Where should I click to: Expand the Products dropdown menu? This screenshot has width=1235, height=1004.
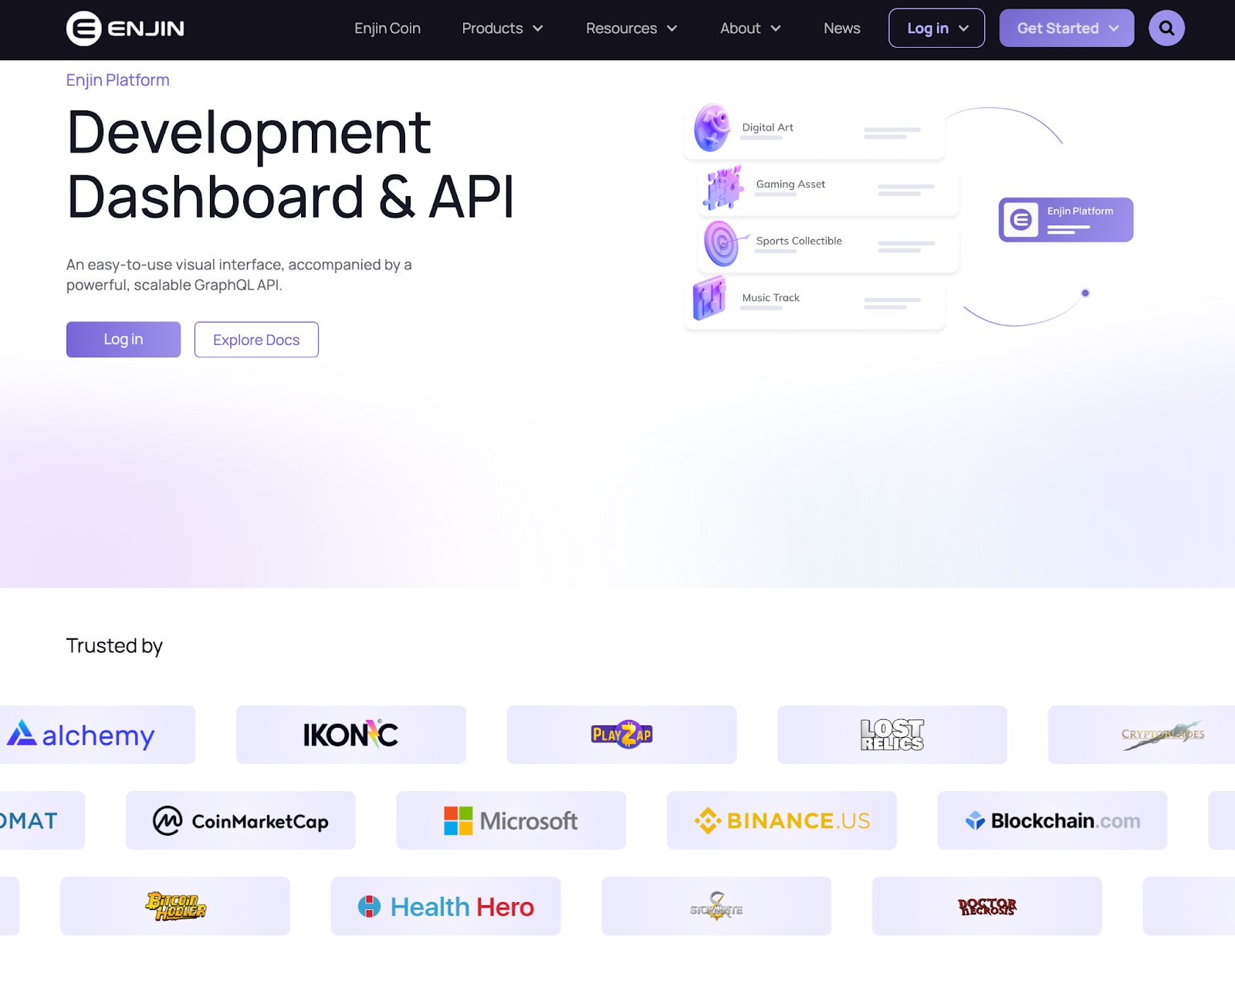(502, 29)
